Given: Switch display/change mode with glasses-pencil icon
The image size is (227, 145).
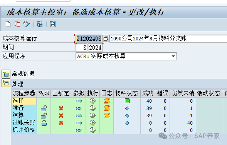Looking at the screenshot, I should pos(27,24).
